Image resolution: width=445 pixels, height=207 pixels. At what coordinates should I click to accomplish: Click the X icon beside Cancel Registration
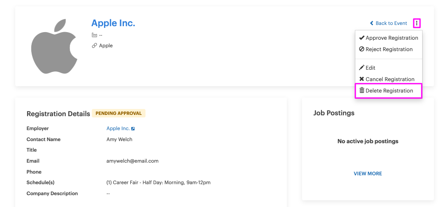362,79
